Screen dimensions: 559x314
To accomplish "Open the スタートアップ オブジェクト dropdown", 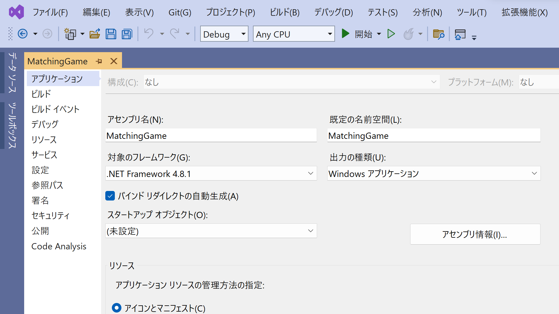I will [x=211, y=231].
